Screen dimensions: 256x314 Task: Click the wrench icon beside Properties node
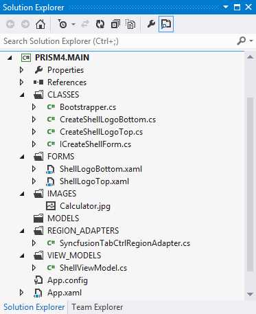38,70
